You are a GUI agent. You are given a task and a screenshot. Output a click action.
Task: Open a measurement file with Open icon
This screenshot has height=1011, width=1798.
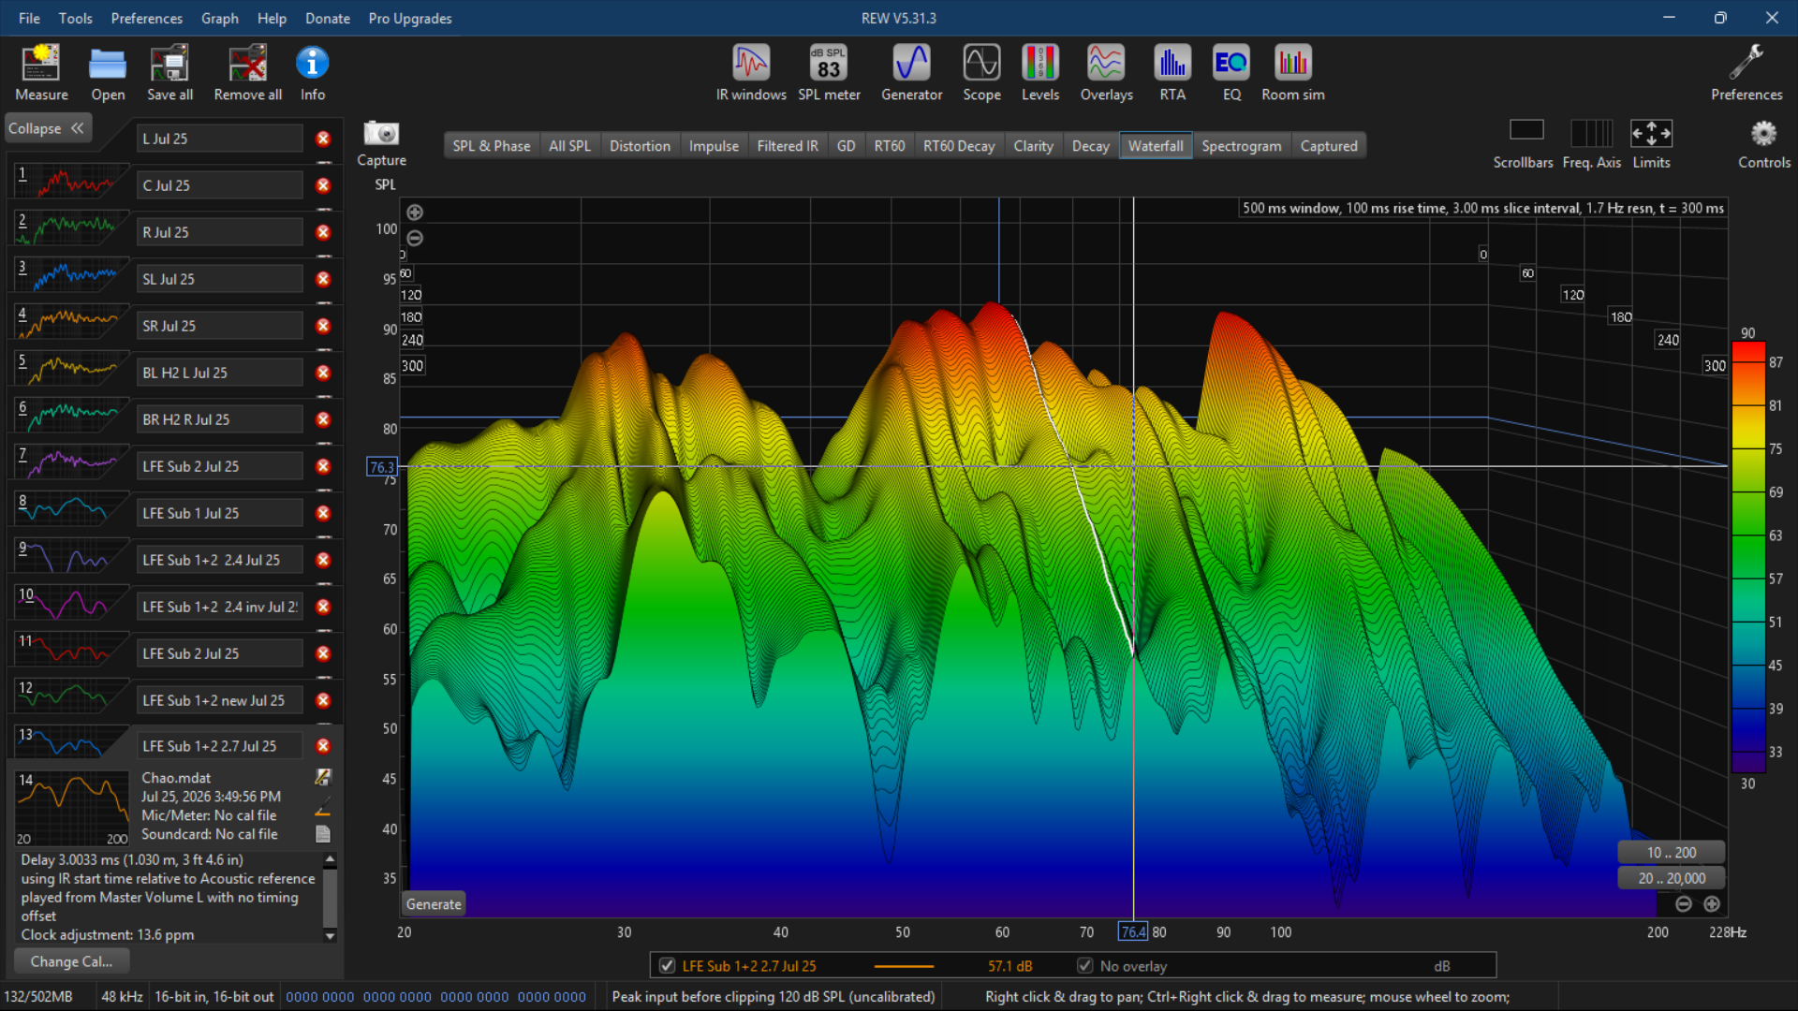click(108, 73)
